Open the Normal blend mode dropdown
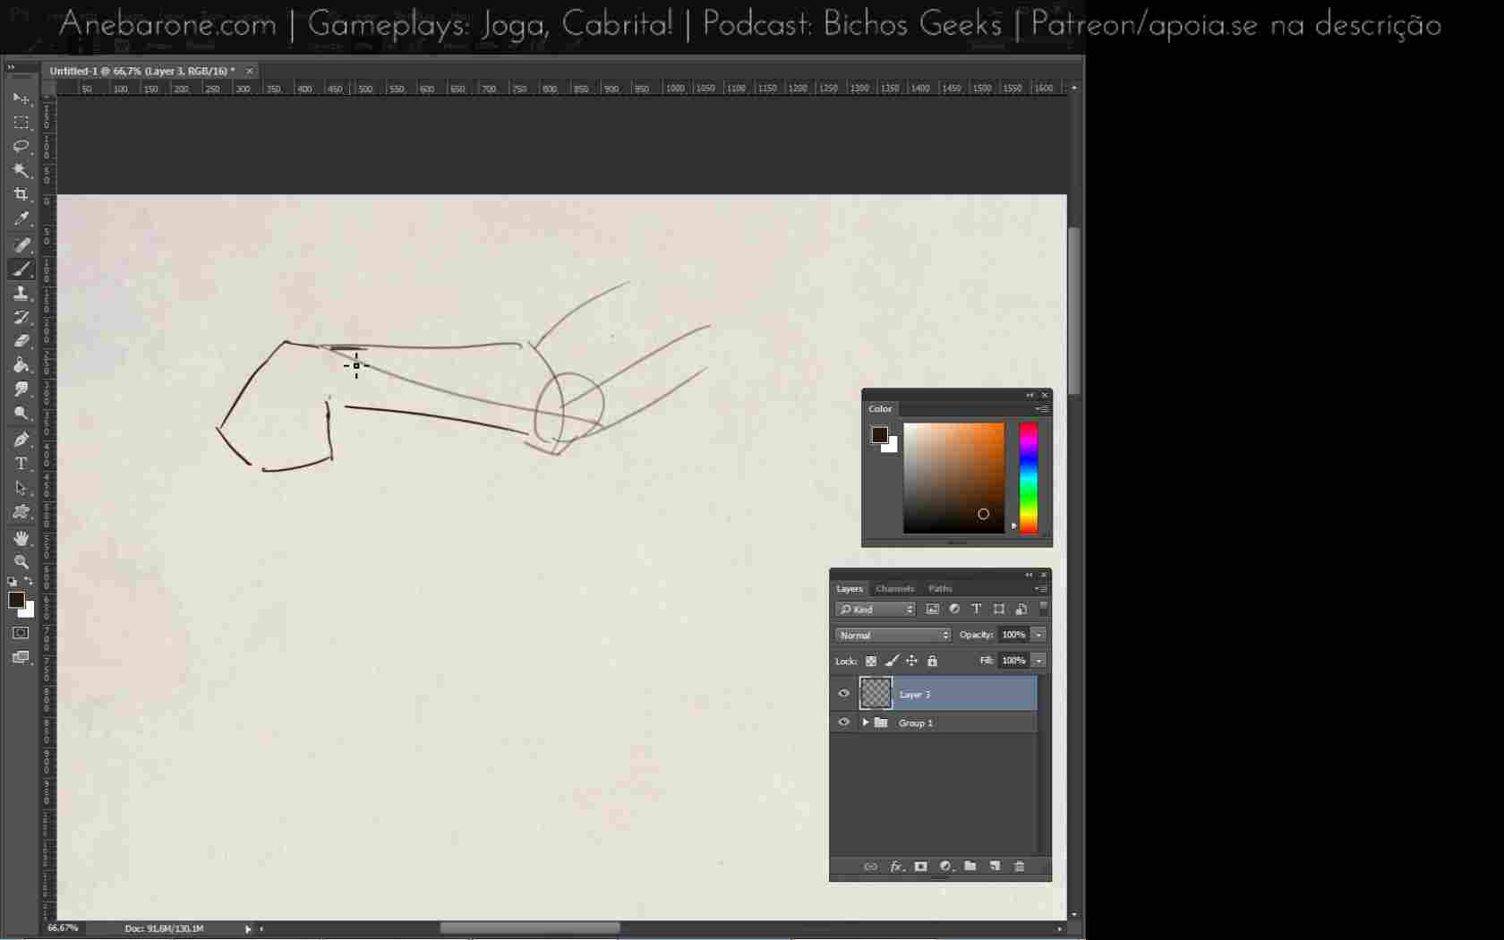The width and height of the screenshot is (1504, 940). point(893,635)
